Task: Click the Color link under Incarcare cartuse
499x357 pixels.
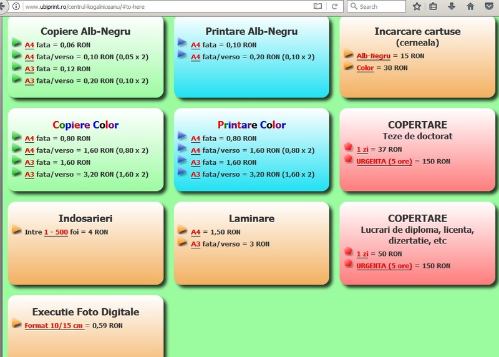Action: pos(365,67)
